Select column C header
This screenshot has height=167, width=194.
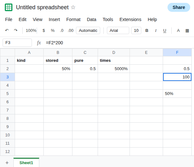coord(85,53)
